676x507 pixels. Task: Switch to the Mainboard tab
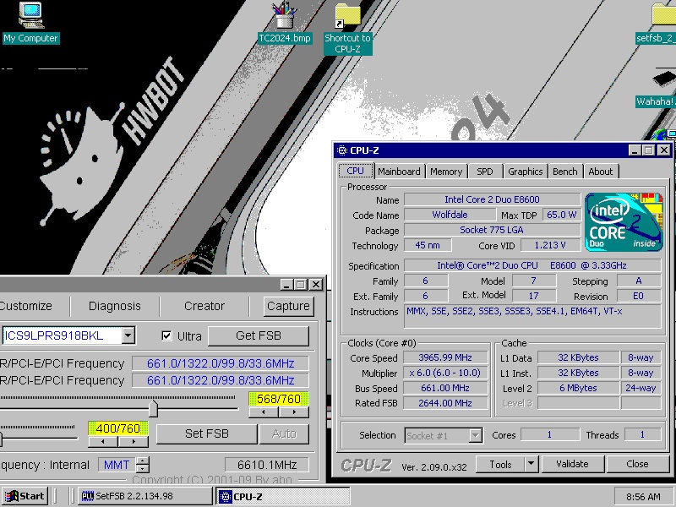coord(399,172)
